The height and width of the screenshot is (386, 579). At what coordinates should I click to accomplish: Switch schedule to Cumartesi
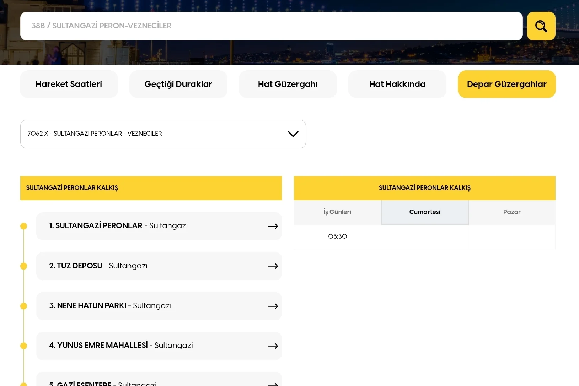pyautogui.click(x=424, y=212)
